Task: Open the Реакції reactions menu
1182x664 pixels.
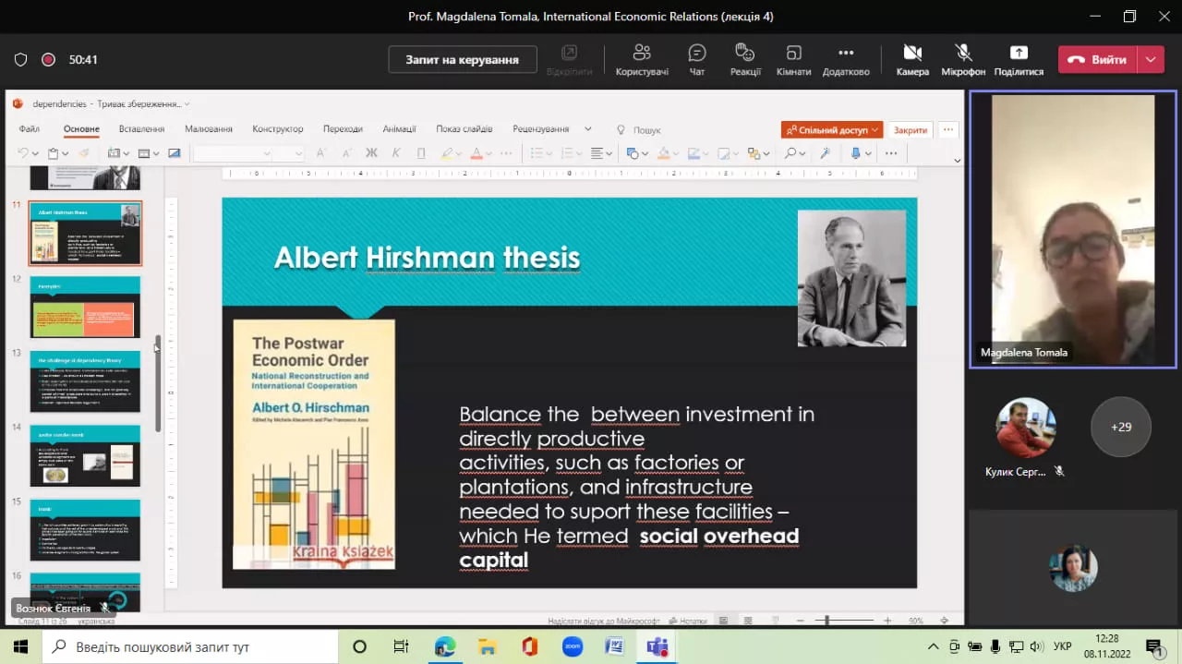Action: click(x=745, y=59)
